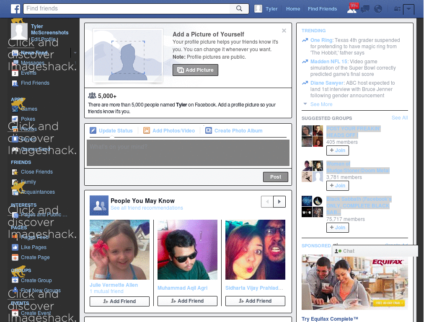Click See All suggested groups
The height and width of the screenshot is (322, 429).
click(x=400, y=118)
